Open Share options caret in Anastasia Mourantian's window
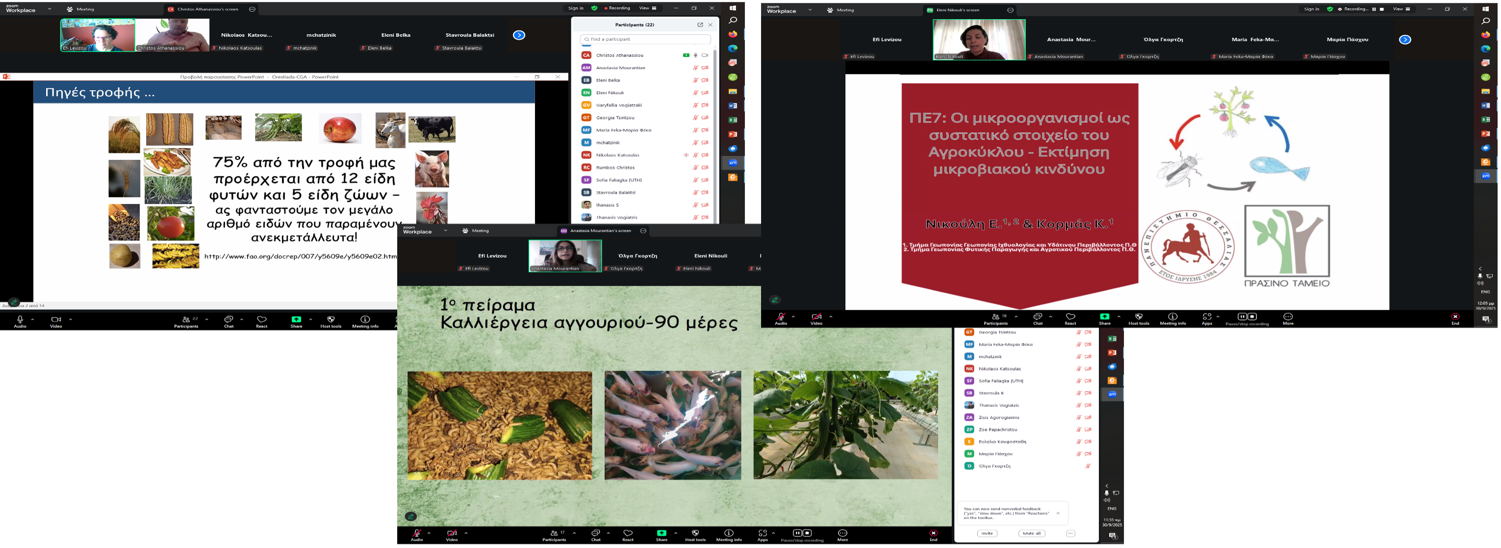 (x=676, y=533)
